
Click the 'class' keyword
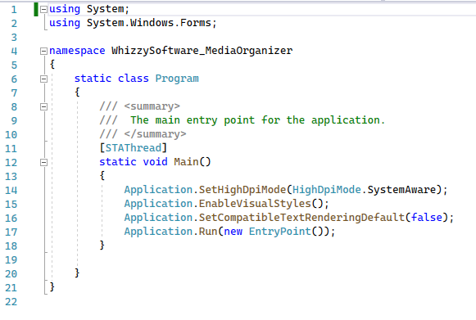[134, 79]
